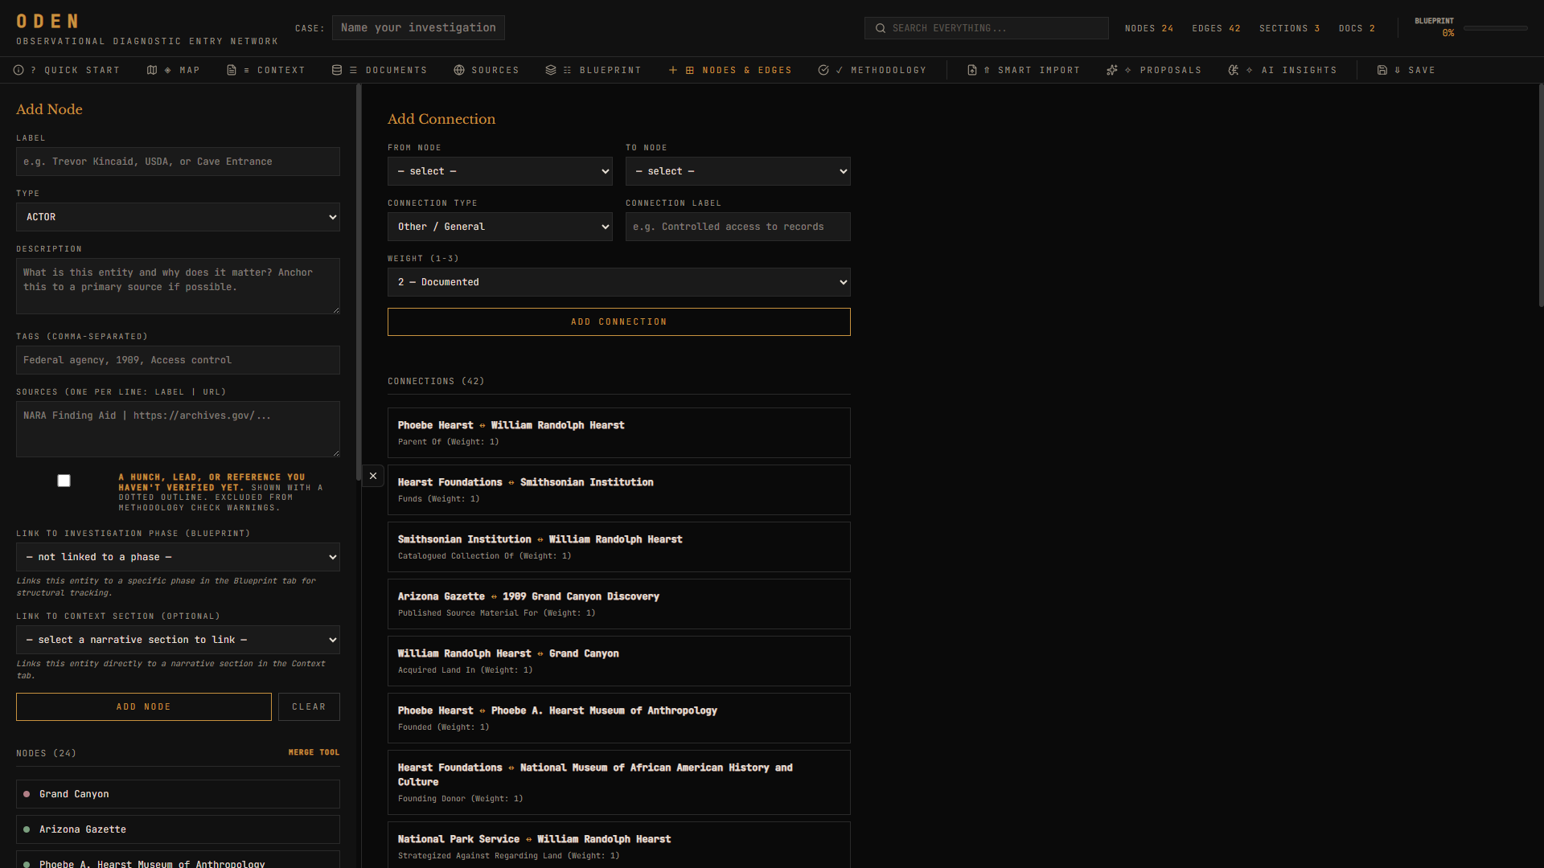Open the Blueprint layers icon
The height and width of the screenshot is (868, 1544).
tap(550, 70)
